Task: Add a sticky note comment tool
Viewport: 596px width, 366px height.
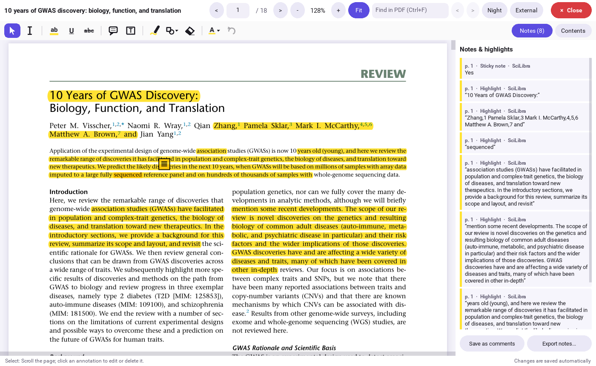Action: pyautogui.click(x=113, y=31)
